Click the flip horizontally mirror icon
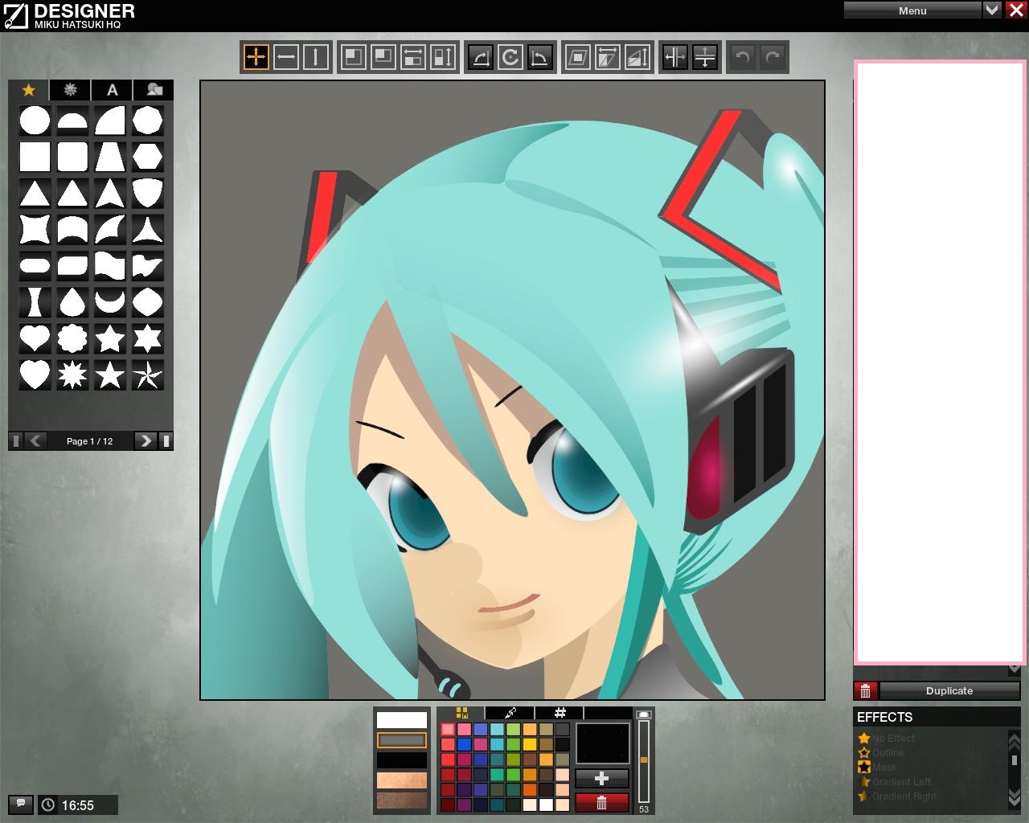The height and width of the screenshot is (823, 1029). coord(674,57)
